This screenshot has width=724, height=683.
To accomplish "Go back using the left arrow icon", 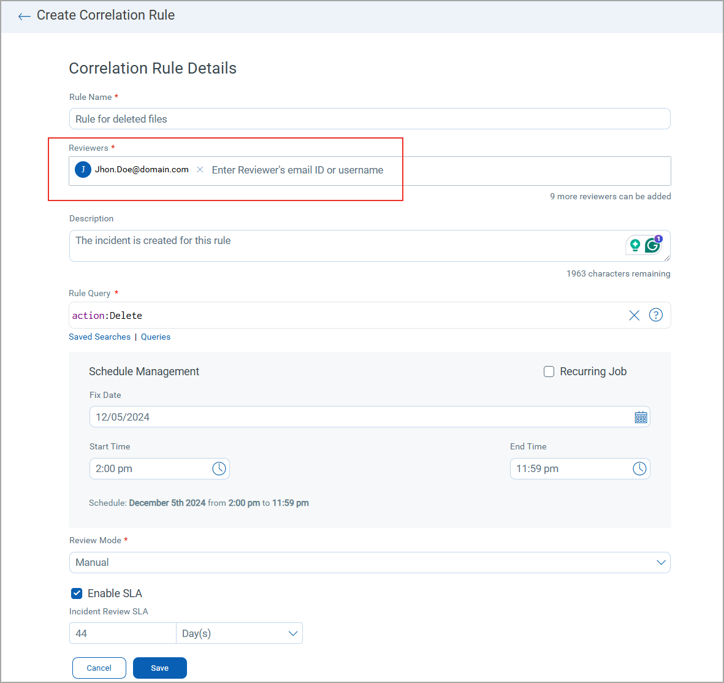I will pos(24,16).
